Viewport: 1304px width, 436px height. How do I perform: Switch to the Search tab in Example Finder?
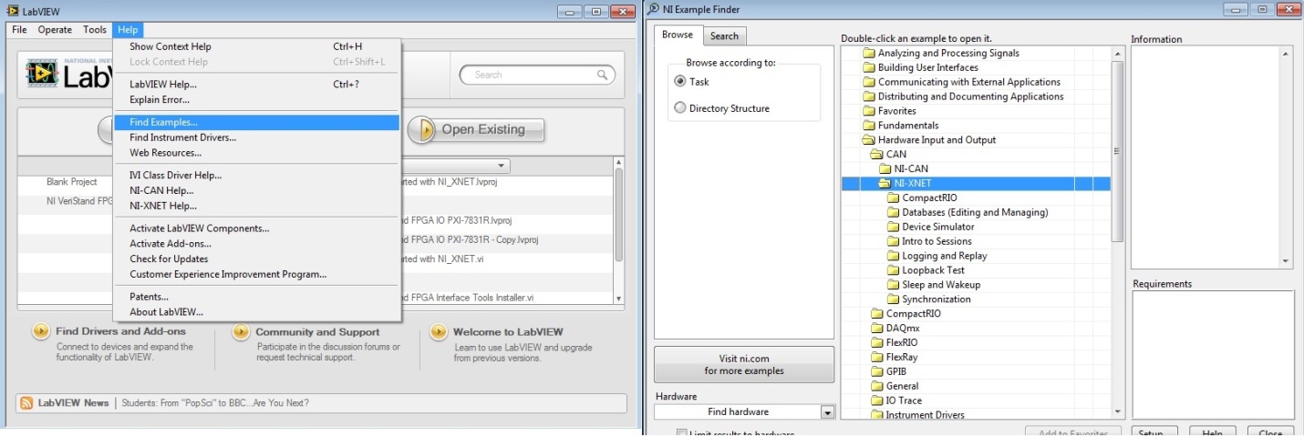pyautogui.click(x=724, y=35)
